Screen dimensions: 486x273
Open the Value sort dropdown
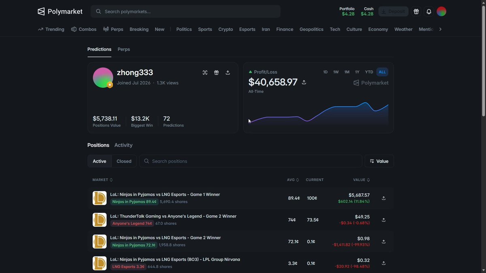pos(379,161)
